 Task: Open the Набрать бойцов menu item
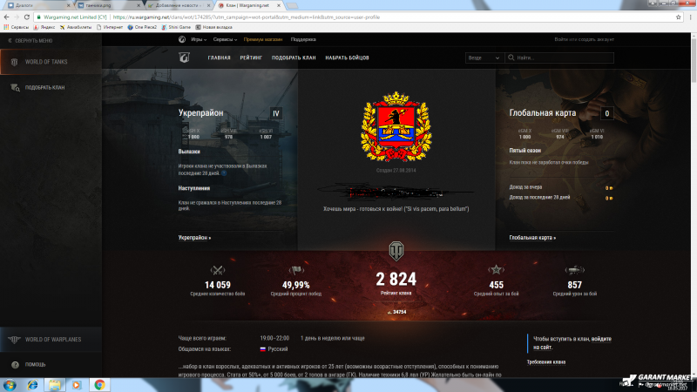(347, 57)
